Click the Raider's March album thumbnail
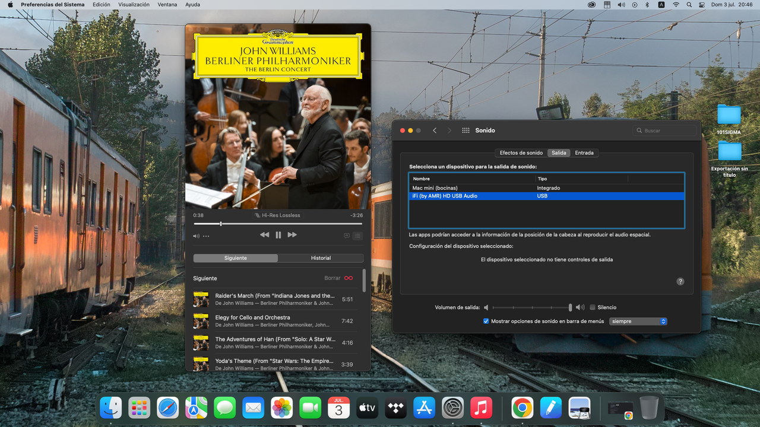The width and height of the screenshot is (760, 427). point(201,299)
